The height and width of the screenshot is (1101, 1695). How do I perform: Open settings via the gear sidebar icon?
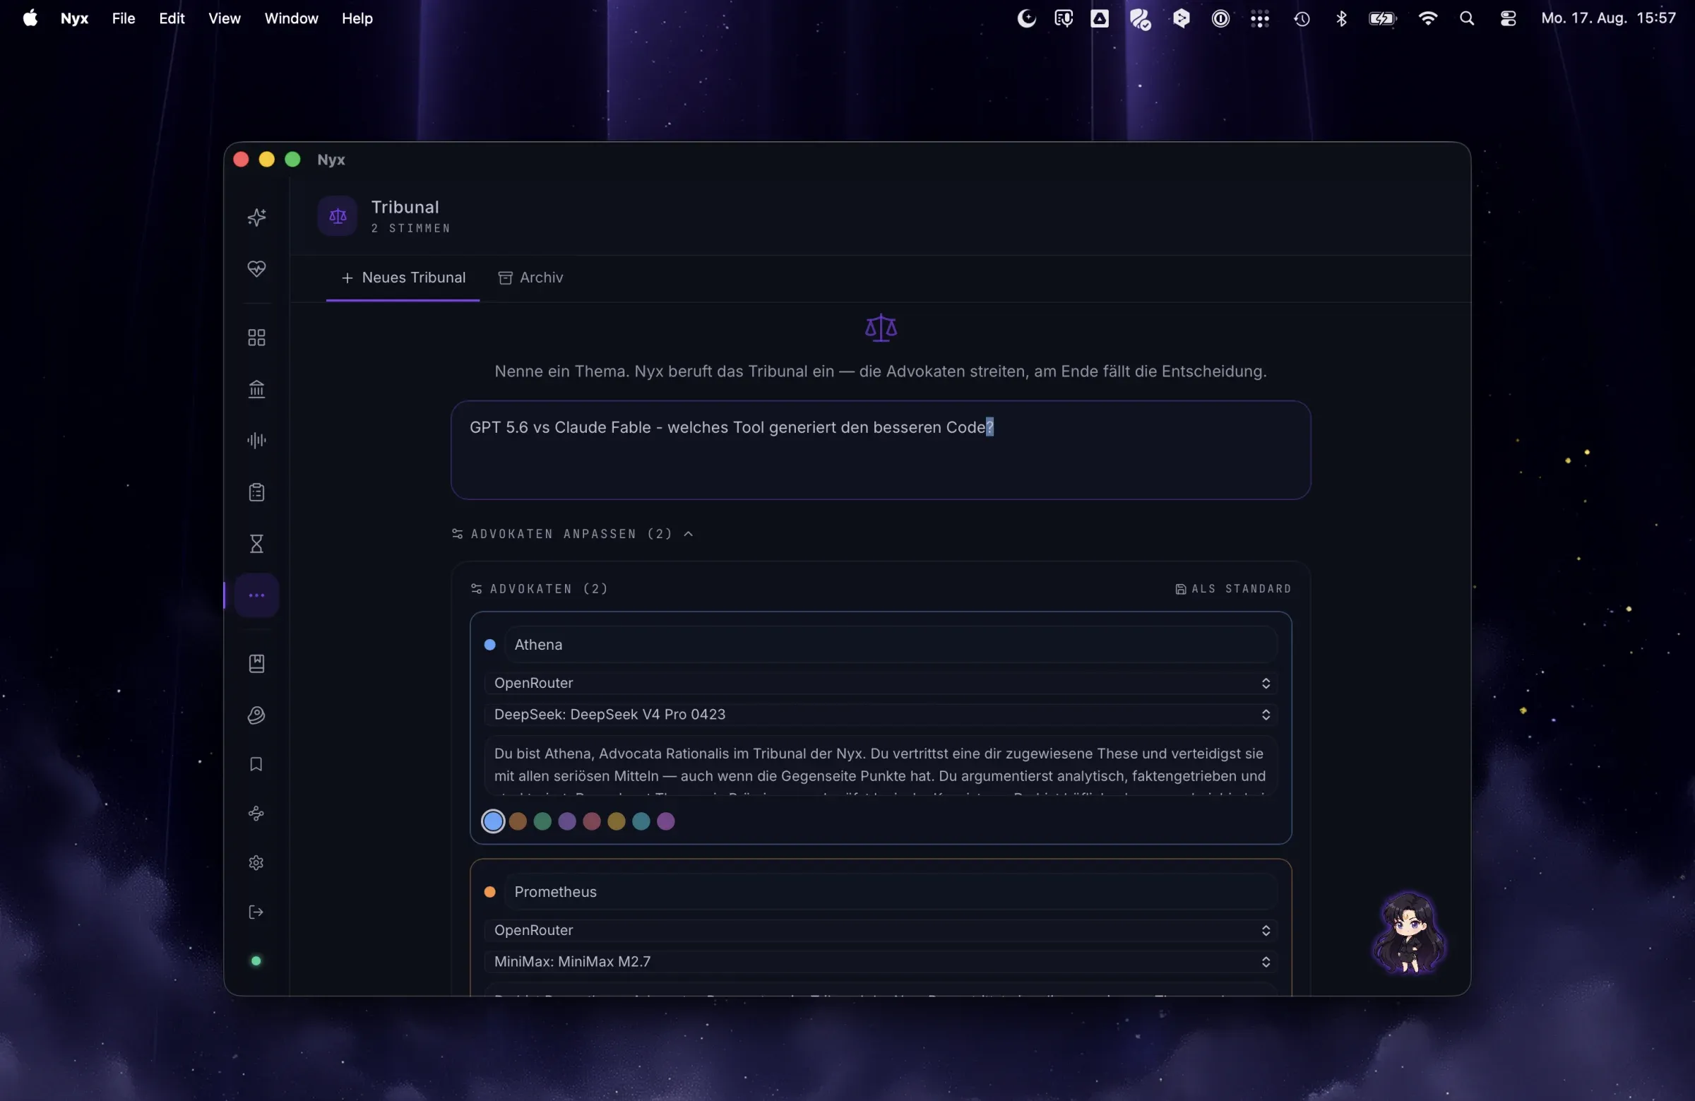coord(256,863)
